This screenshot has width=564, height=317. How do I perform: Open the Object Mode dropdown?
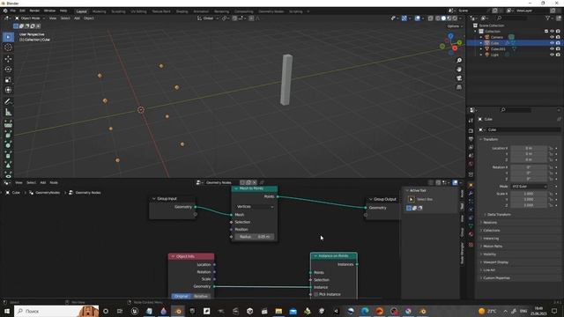30,18
